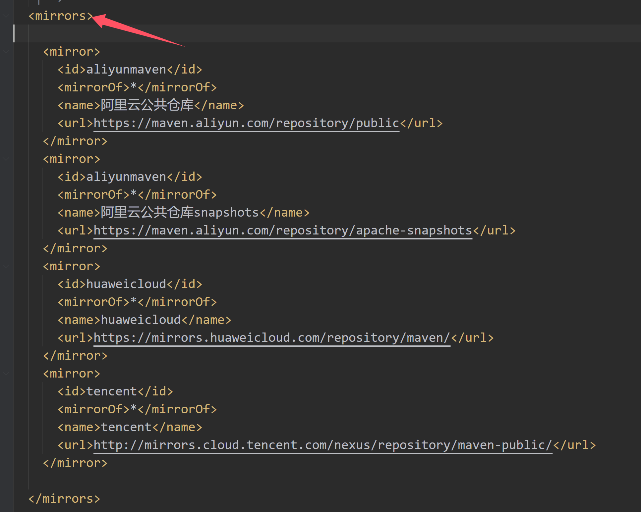
Task: Fold the mirror block containing apache-snapshots URL
Action: pyautogui.click(x=6, y=159)
